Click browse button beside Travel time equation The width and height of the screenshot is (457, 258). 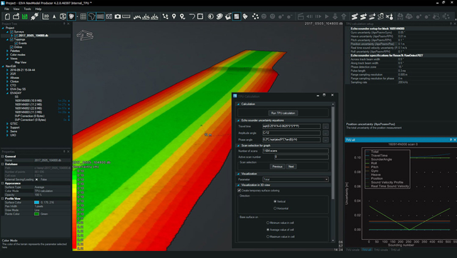[326, 126]
